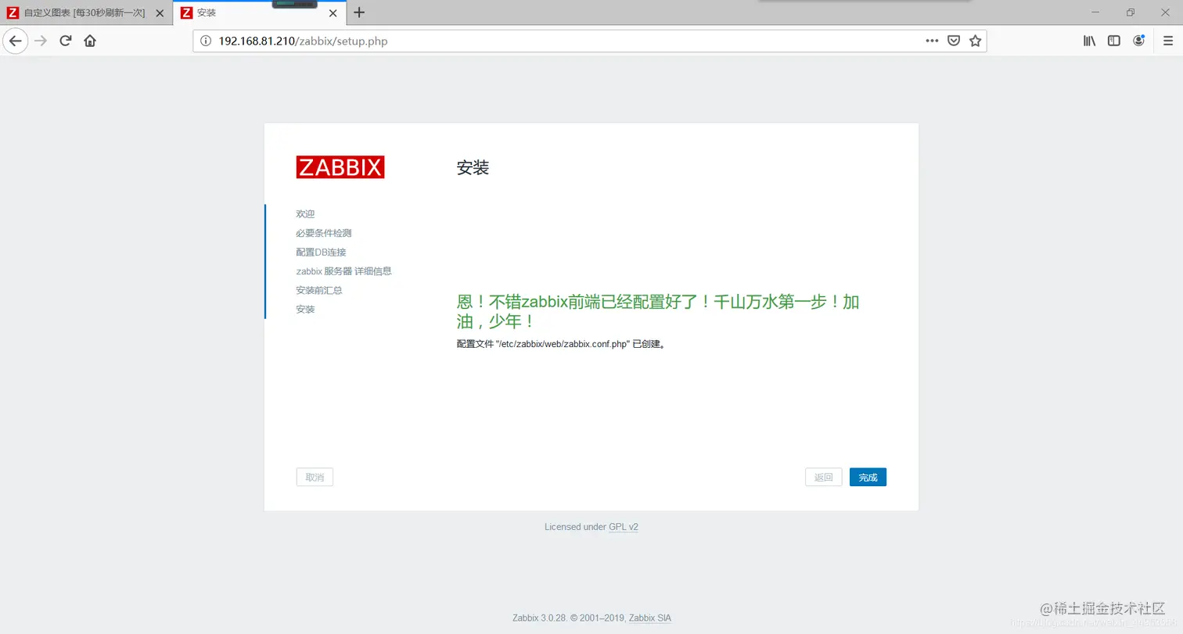
Task: Save page to Pocket
Action: (954, 41)
